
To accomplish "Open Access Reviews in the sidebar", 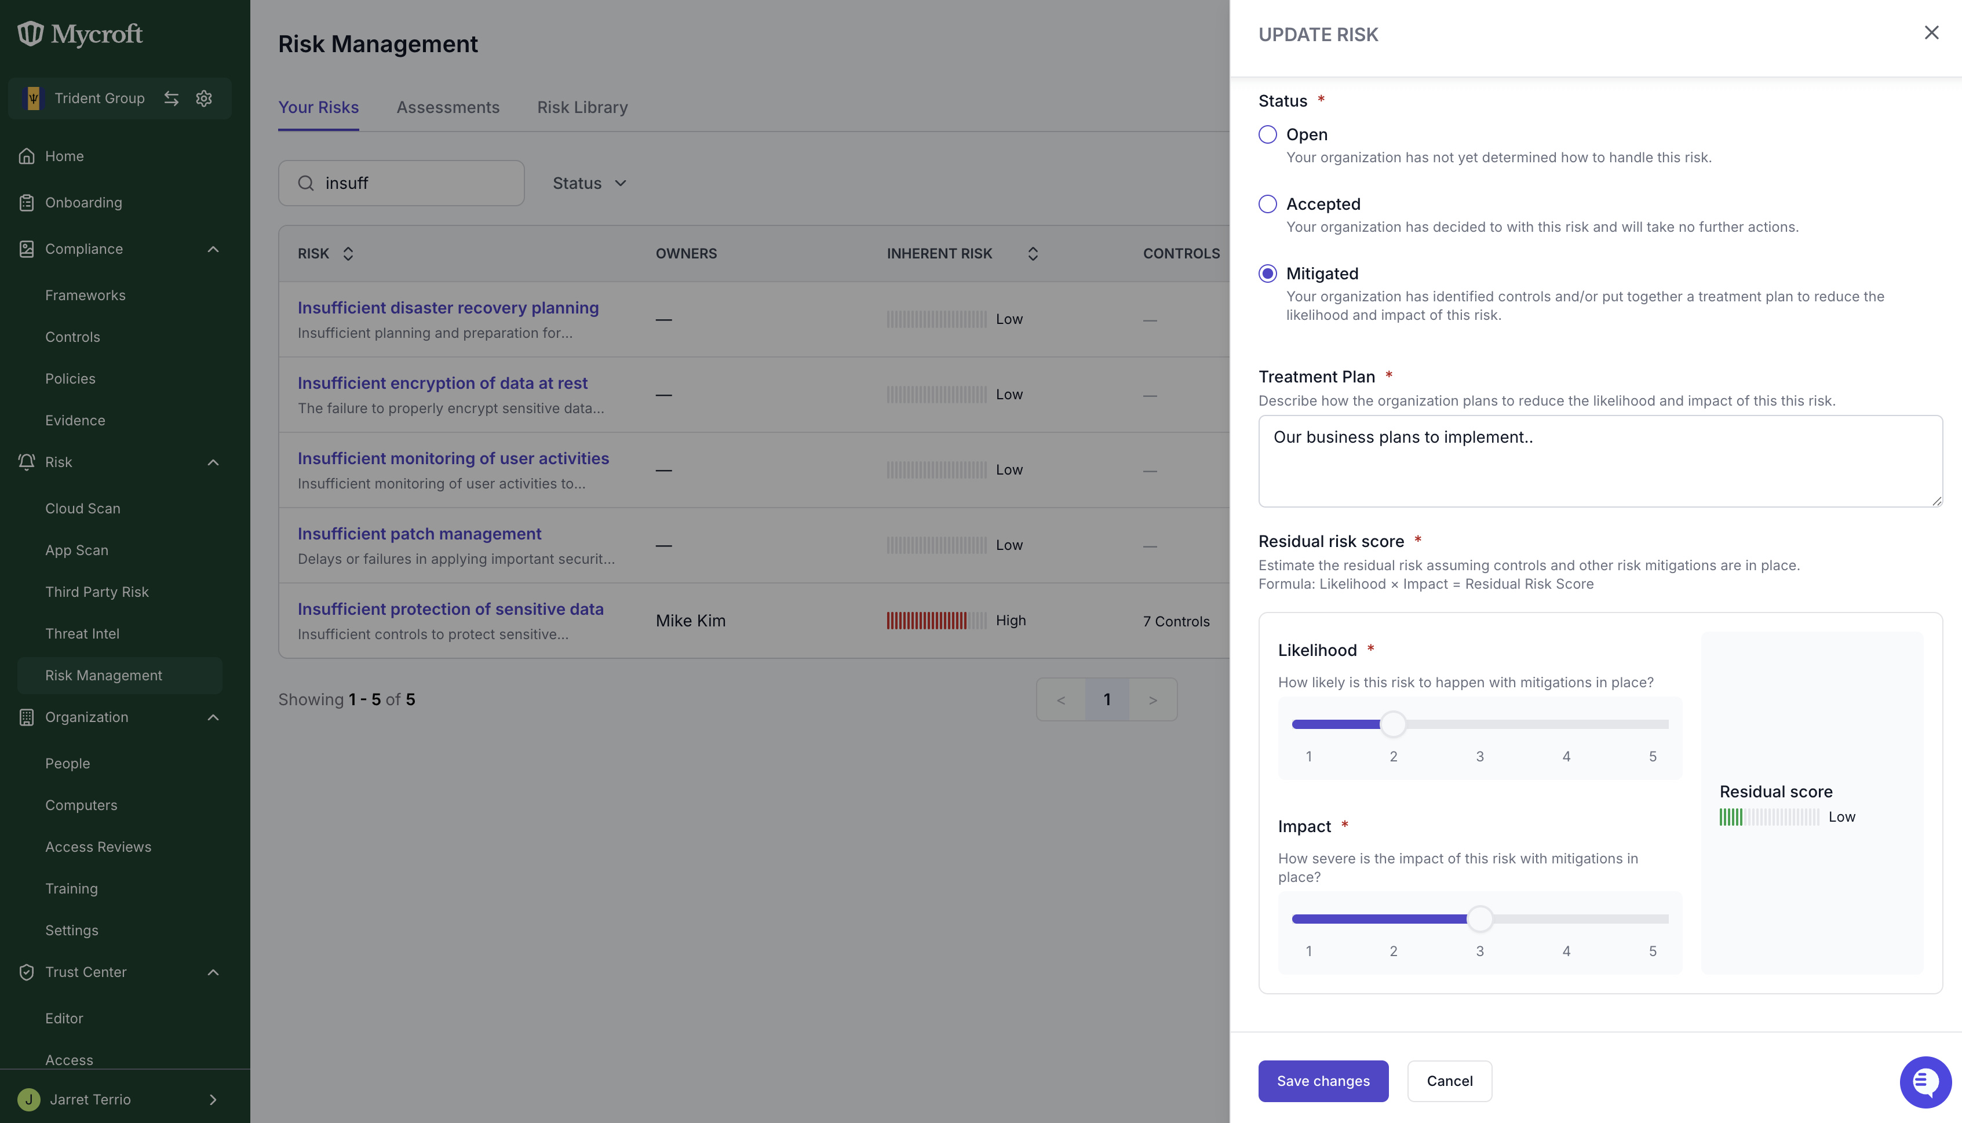I will point(98,846).
